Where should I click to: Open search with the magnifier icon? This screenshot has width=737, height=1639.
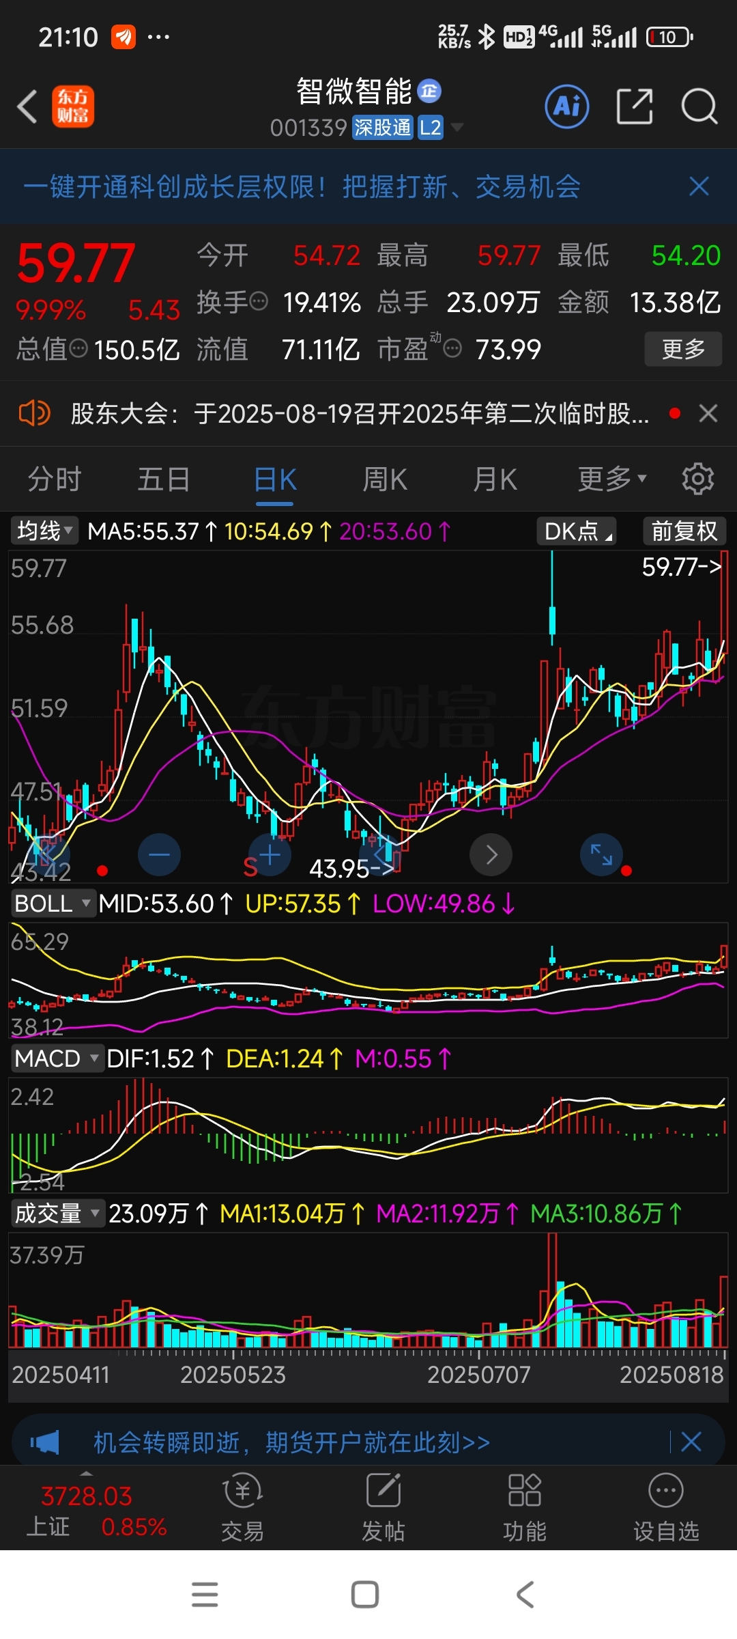(699, 107)
